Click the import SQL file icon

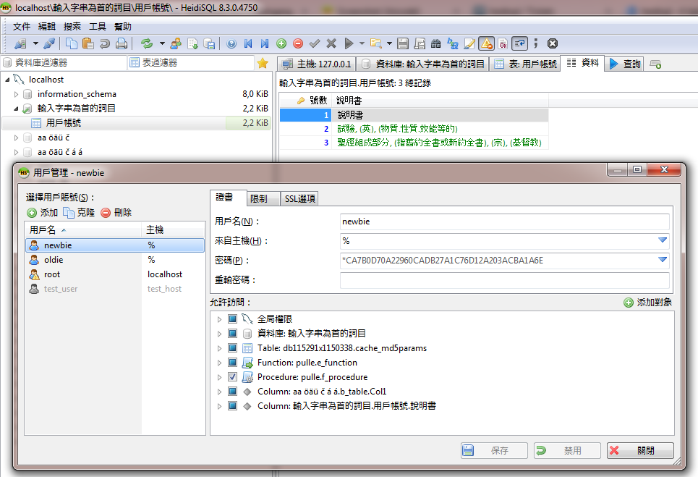coord(192,43)
